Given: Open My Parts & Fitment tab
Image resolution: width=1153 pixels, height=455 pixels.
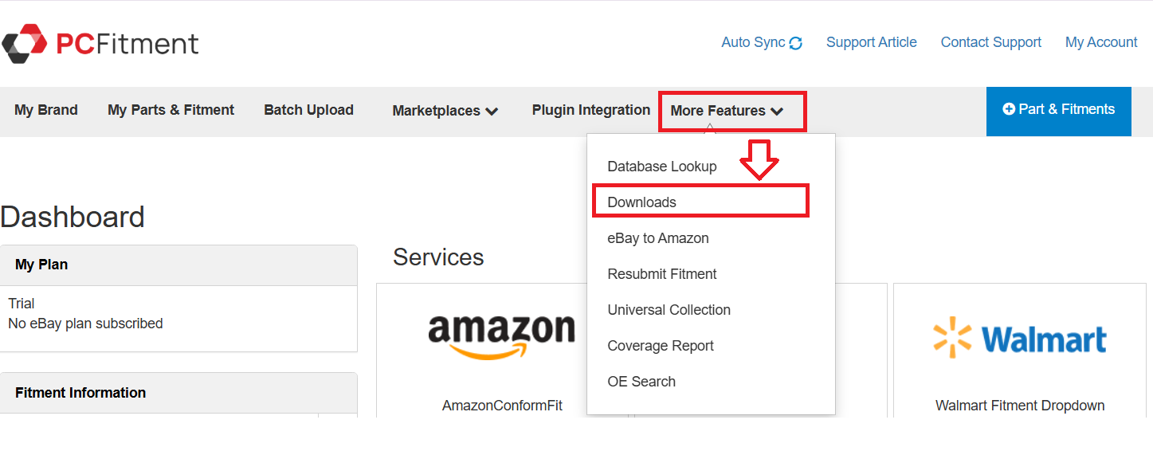Looking at the screenshot, I should 171,110.
